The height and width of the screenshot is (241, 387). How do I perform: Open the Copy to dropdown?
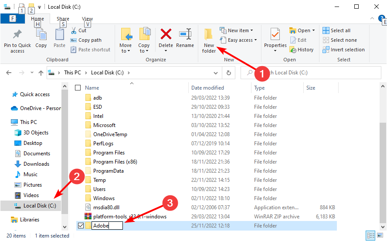[x=144, y=49]
